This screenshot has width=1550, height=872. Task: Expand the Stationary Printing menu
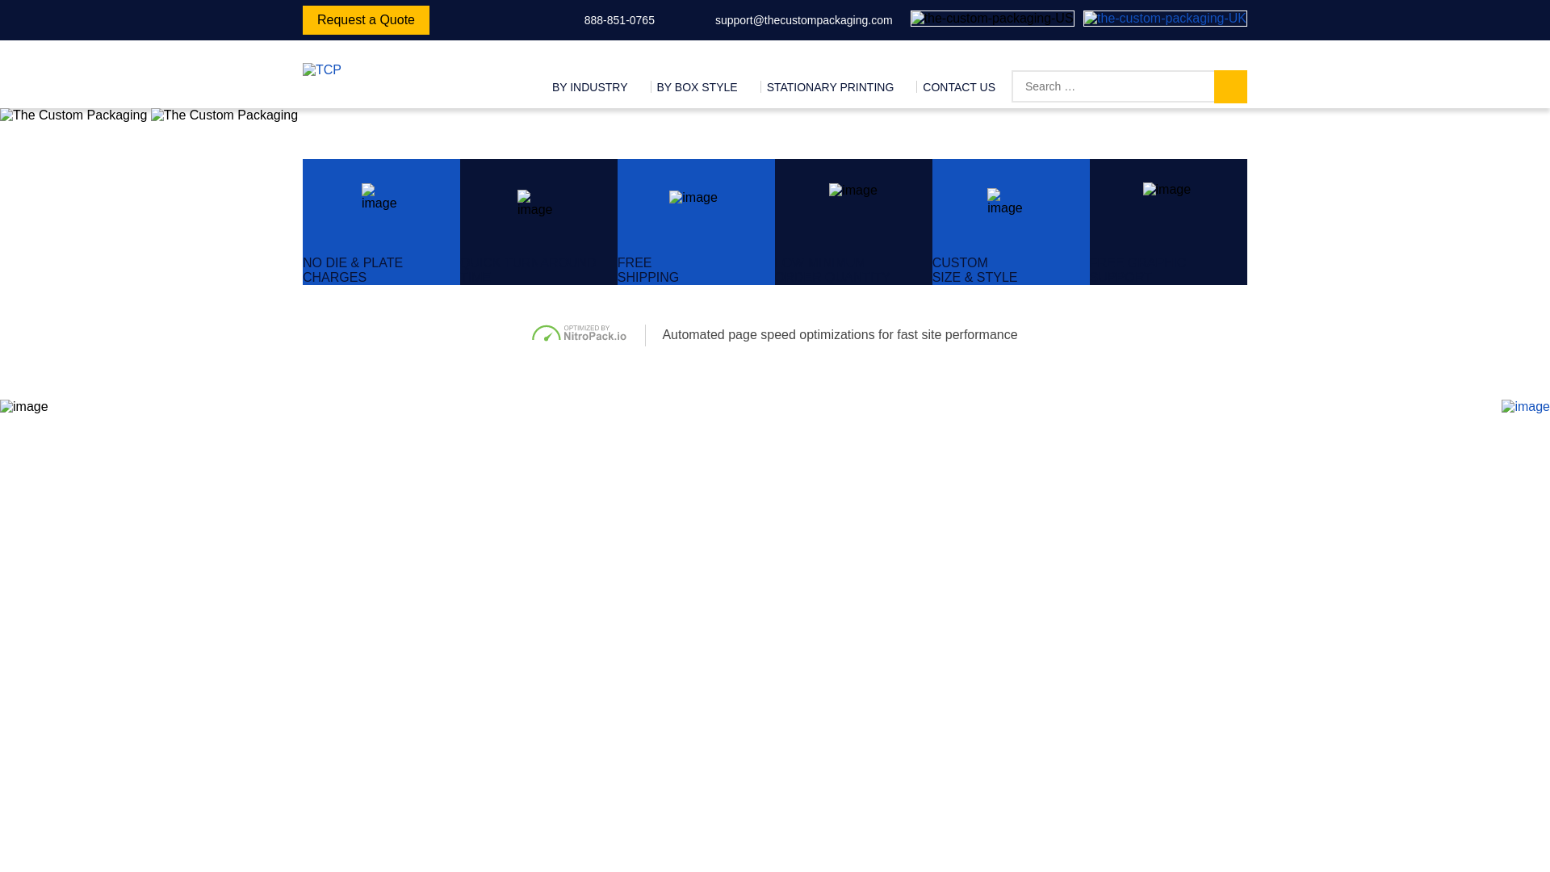pos(829,87)
